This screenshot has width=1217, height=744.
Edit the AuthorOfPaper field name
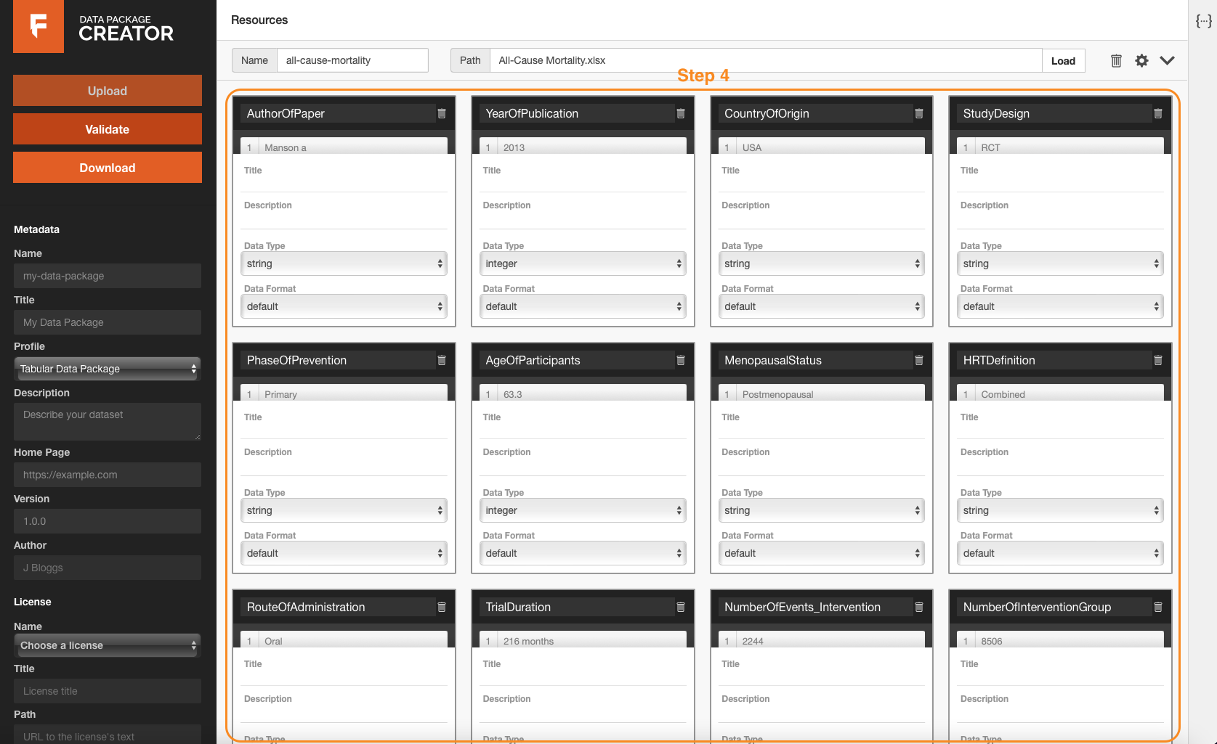click(x=336, y=113)
